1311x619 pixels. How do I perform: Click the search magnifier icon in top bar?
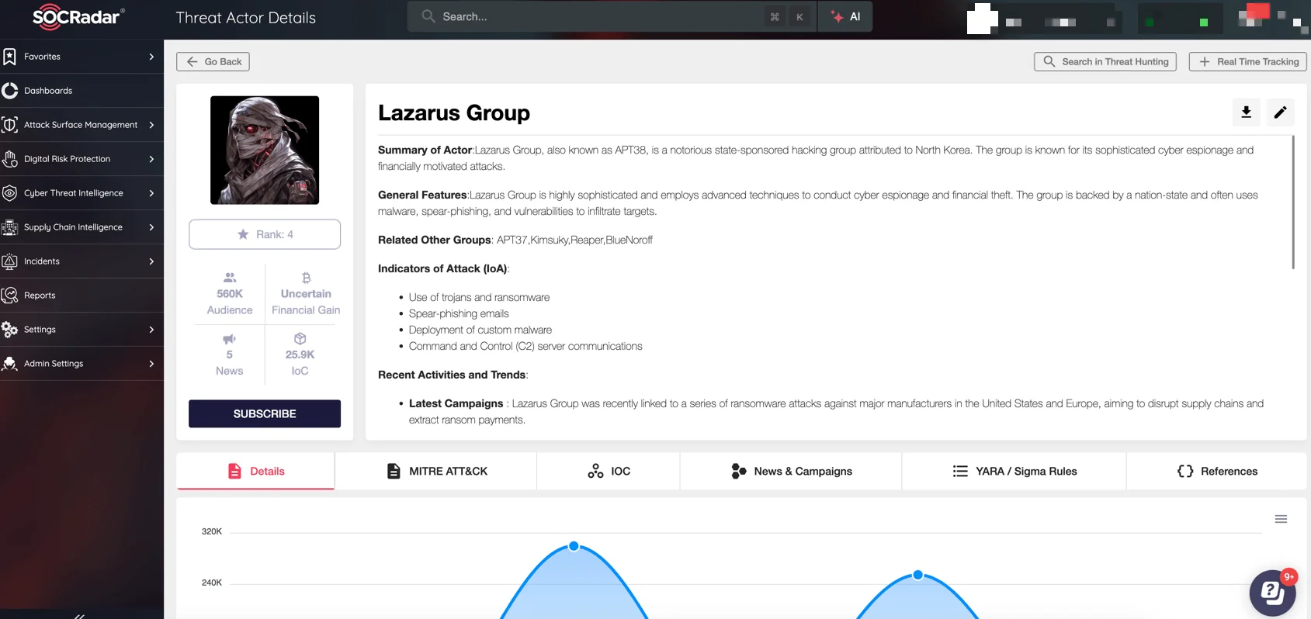[x=428, y=16]
